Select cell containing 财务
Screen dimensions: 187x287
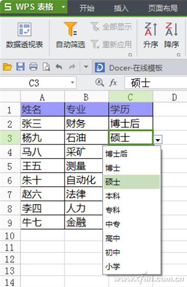coord(87,123)
